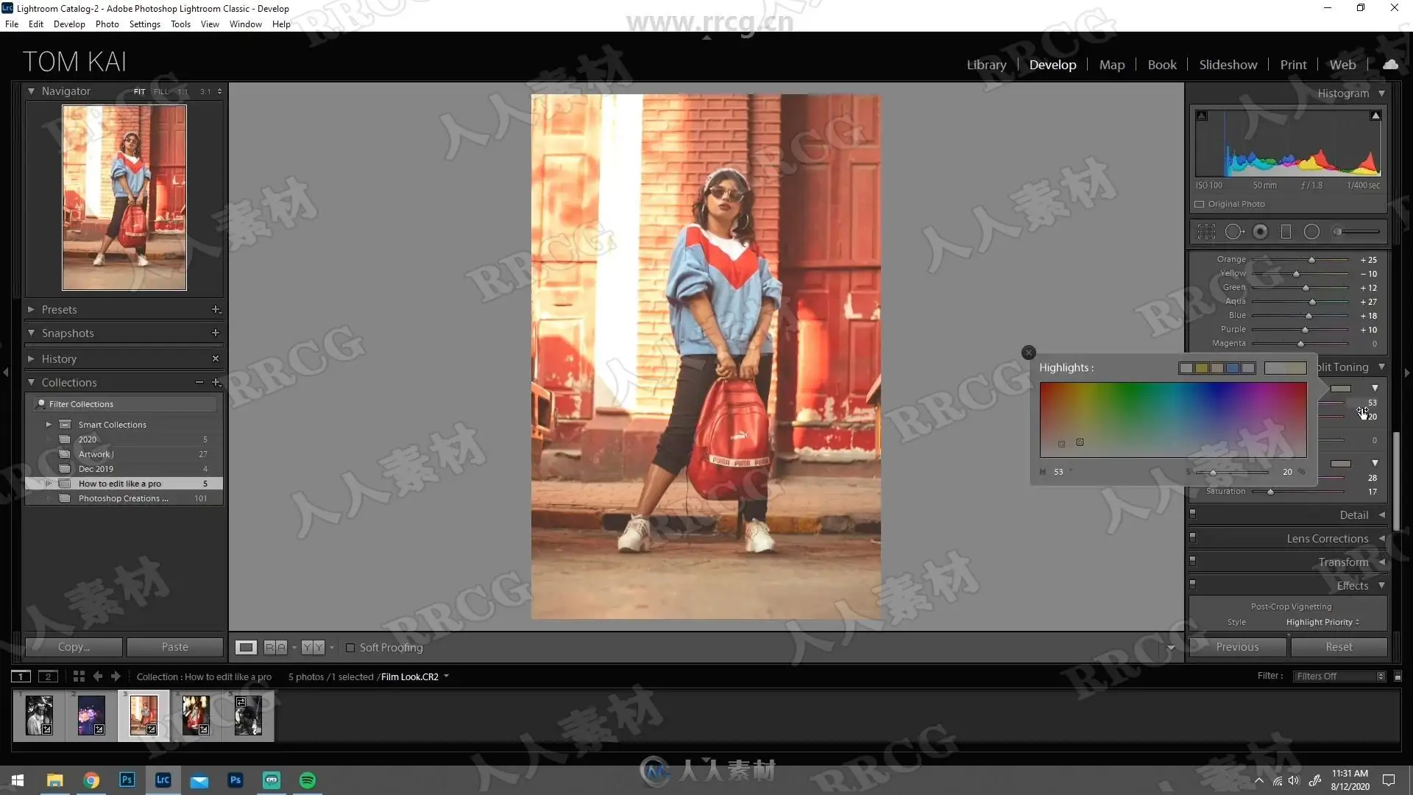
Task: Click the Previous button
Action: point(1237,647)
